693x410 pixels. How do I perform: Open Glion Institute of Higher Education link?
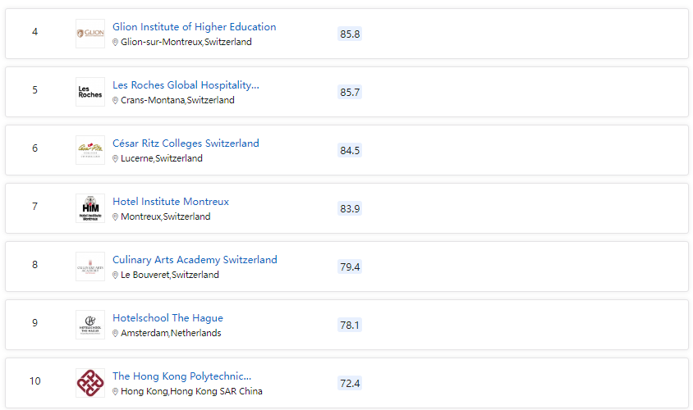pyautogui.click(x=194, y=27)
